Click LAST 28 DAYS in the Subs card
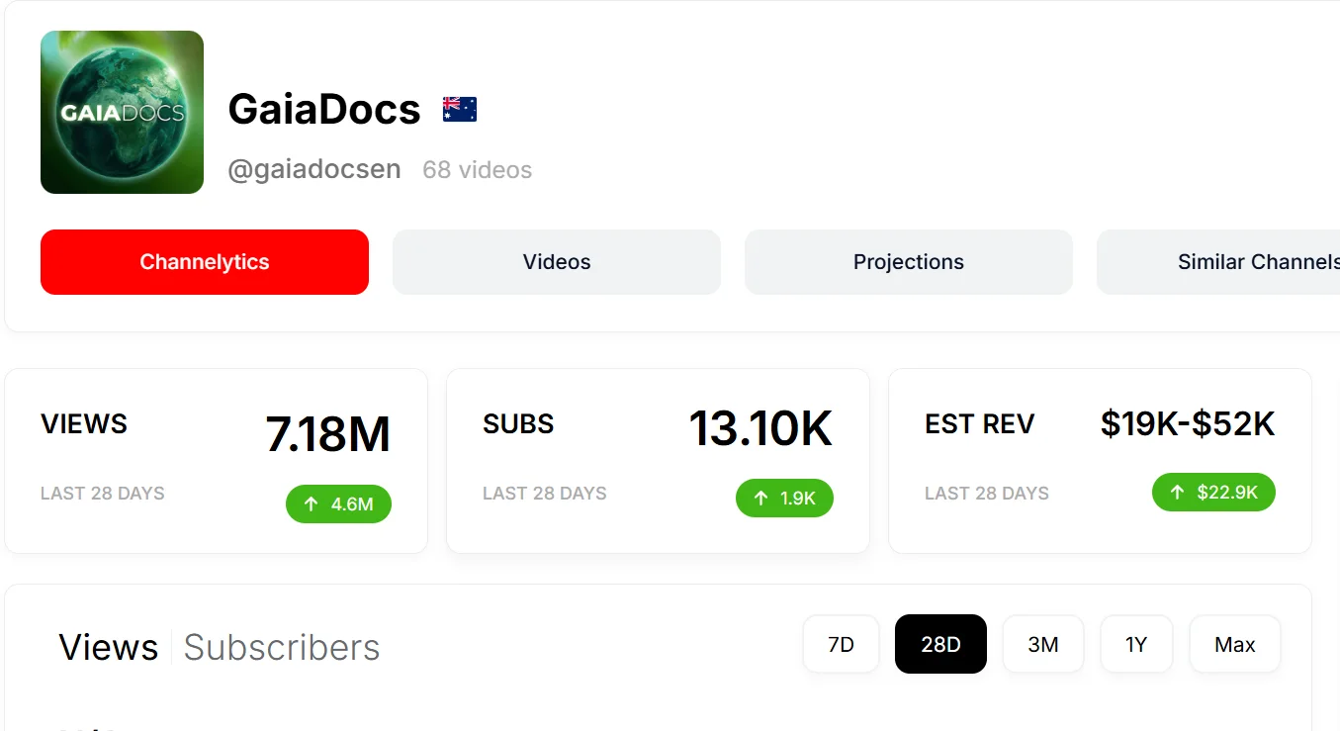Image resolution: width=1340 pixels, height=731 pixels. click(x=545, y=494)
